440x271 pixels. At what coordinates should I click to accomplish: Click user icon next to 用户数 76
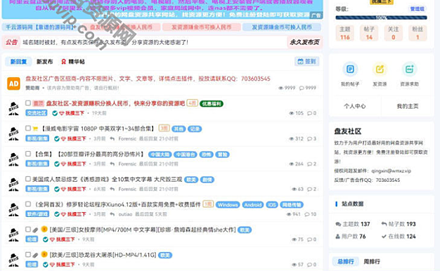(338, 237)
